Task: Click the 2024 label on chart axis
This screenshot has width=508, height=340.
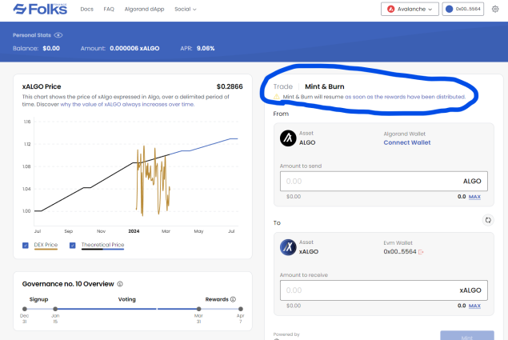Action: [x=134, y=231]
